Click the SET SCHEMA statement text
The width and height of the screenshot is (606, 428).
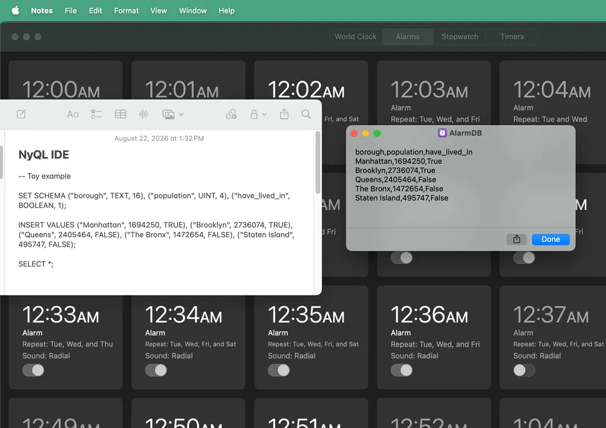[x=154, y=201]
